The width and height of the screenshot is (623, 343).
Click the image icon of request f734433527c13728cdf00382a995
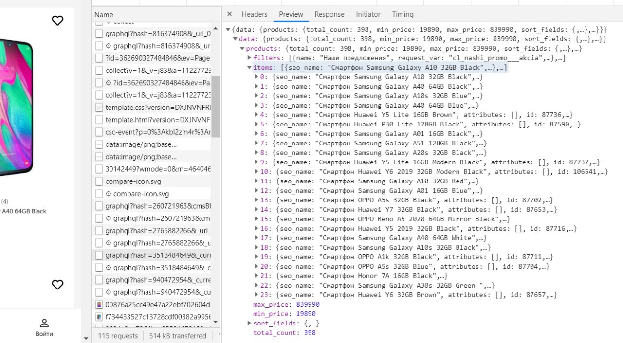pos(99,317)
